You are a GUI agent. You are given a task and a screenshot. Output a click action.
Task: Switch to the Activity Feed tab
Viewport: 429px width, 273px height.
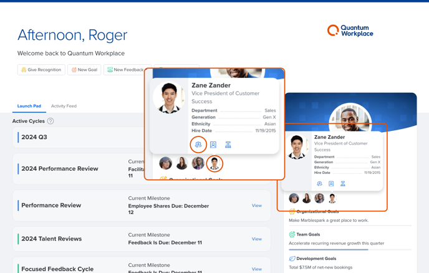point(64,106)
